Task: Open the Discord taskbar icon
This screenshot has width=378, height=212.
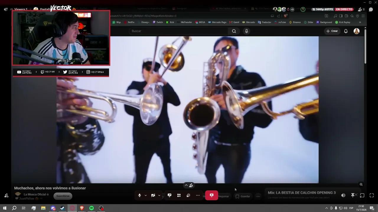Action: click(53, 208)
